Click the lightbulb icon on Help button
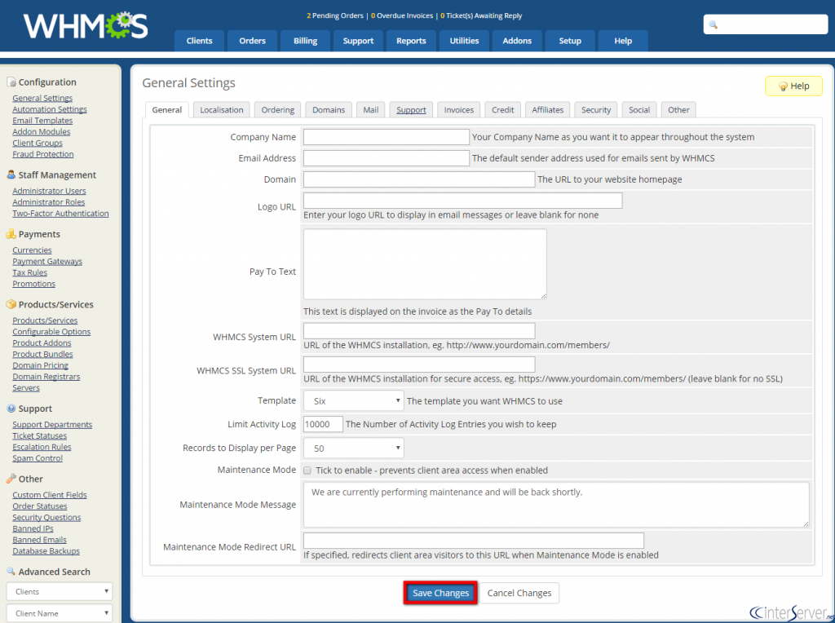835x623 pixels. coord(783,86)
